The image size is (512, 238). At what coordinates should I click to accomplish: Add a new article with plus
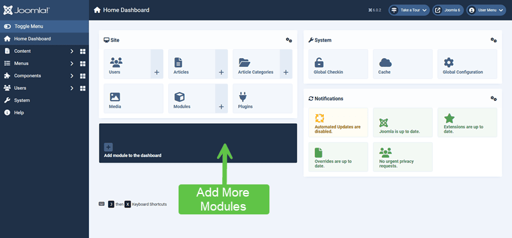[x=221, y=64]
